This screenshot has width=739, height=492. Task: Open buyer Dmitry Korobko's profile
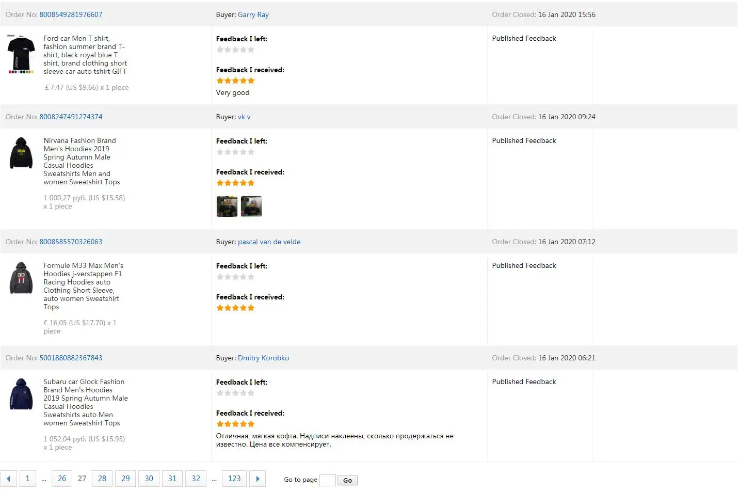coord(263,358)
